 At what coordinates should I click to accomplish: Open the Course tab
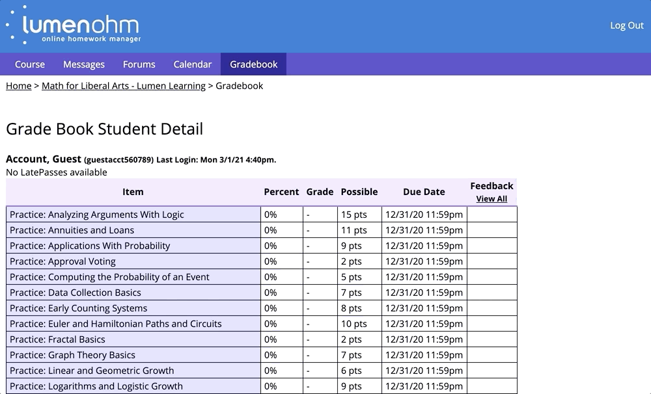(x=30, y=64)
